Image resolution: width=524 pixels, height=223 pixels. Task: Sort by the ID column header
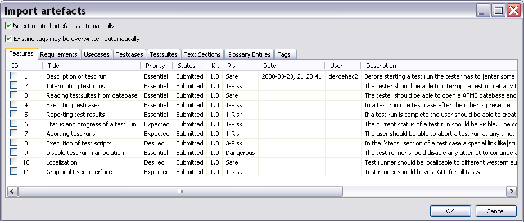pyautogui.click(x=25, y=66)
